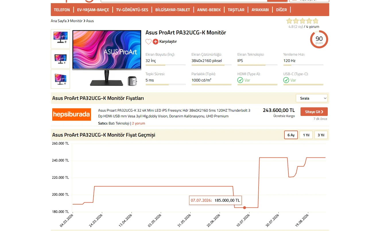
Task: Click the 5 ms response time value
Action: 150,80
